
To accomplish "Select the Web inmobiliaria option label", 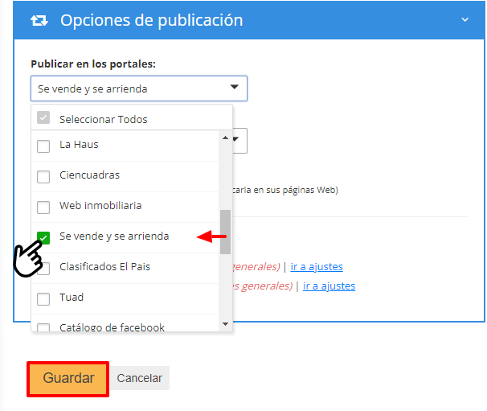I will [100, 206].
